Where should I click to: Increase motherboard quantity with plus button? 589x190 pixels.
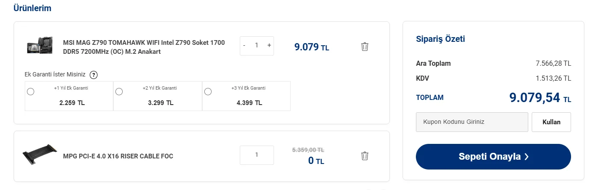click(x=269, y=45)
